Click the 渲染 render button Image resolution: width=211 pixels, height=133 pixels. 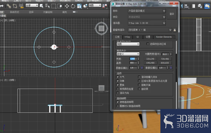tap(172, 14)
